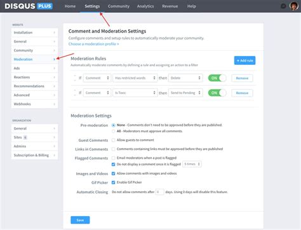Open website General settings in sidebar
The height and width of the screenshot is (230, 301).
tap(34, 41)
